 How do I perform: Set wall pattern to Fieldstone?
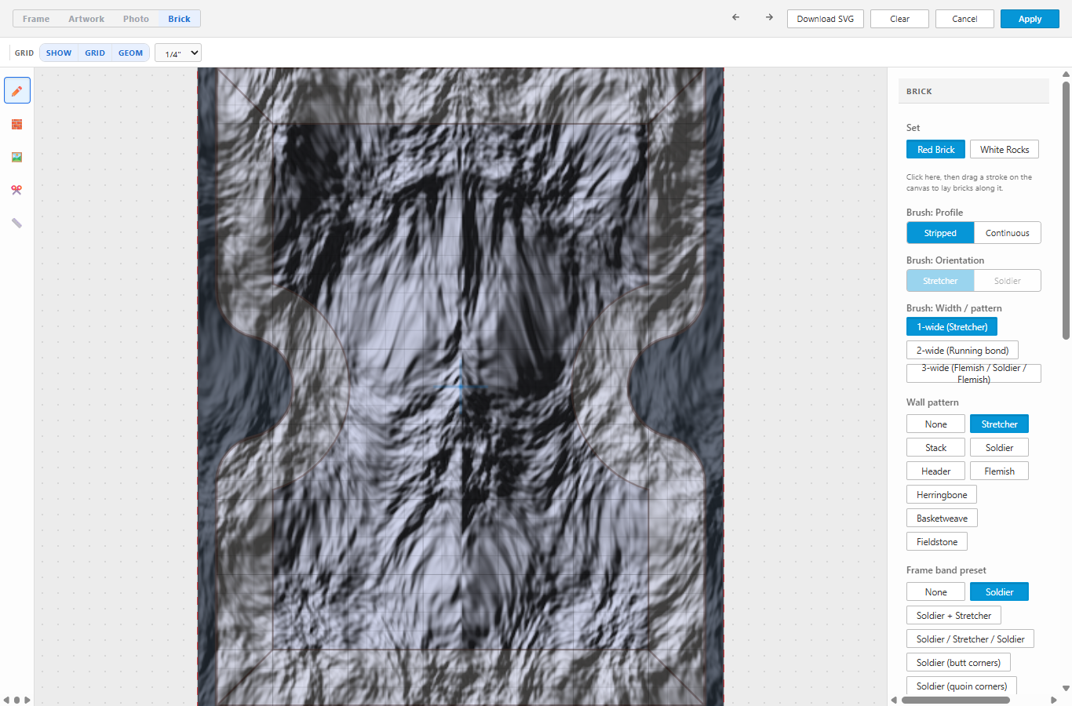point(937,542)
